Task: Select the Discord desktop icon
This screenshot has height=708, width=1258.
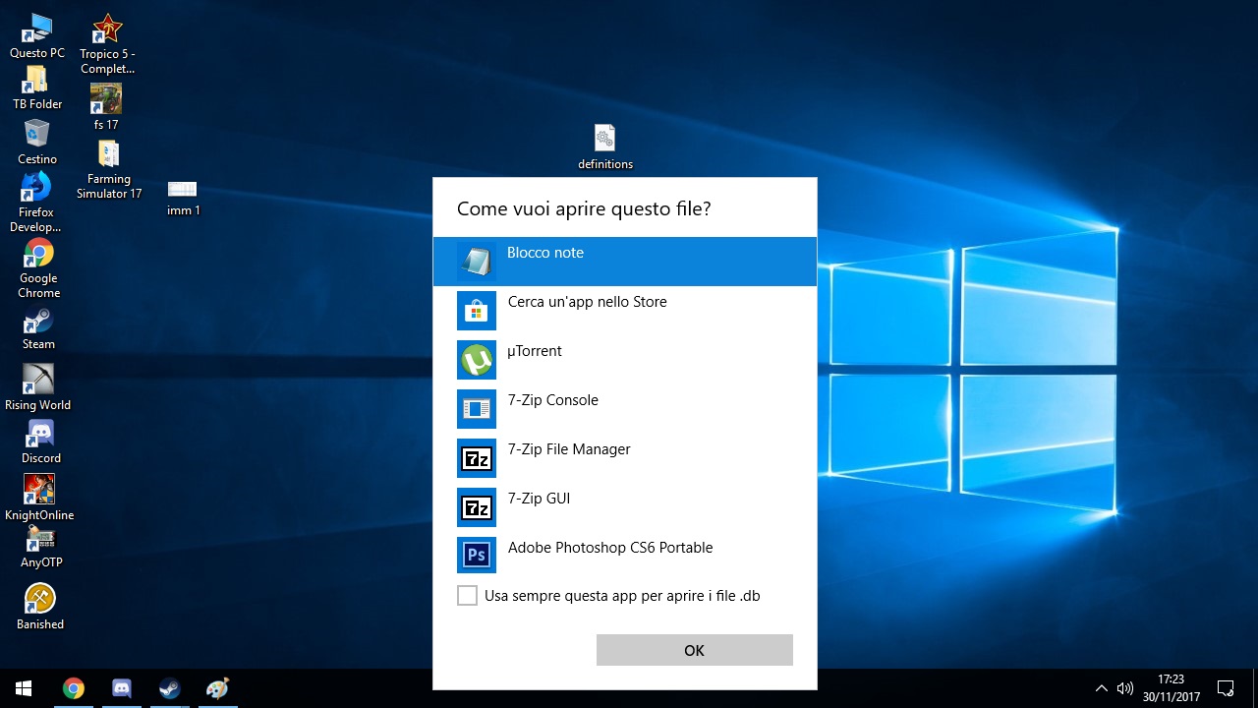Action: 40,441
